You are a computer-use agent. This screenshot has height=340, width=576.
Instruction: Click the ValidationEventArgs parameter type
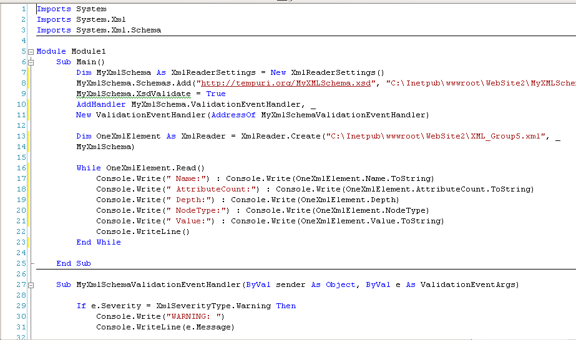coord(469,284)
